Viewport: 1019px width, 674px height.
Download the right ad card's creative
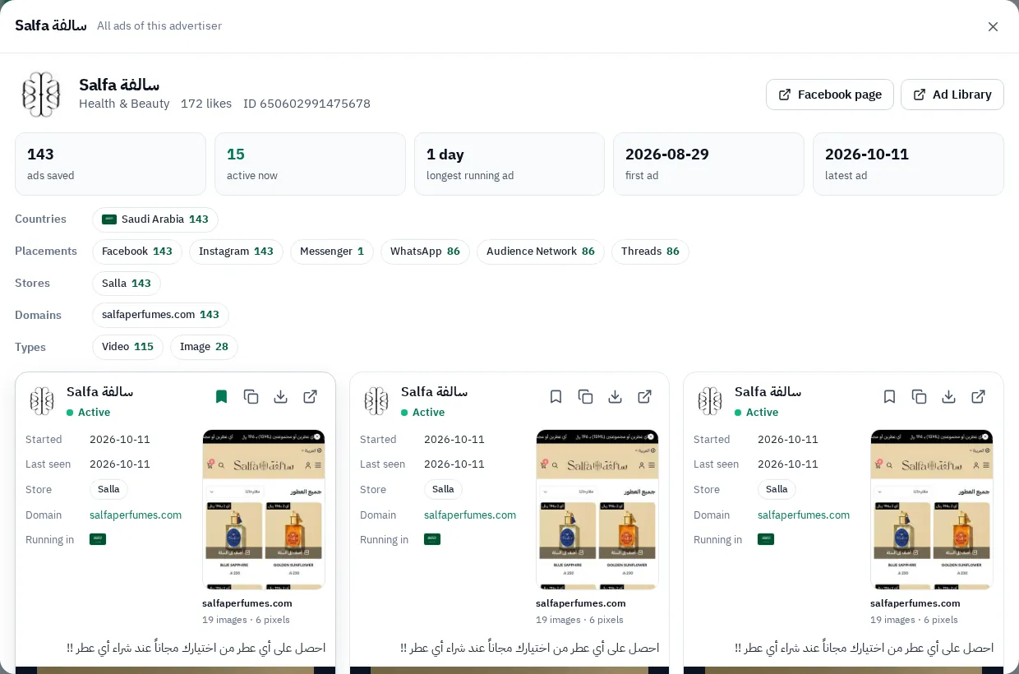(949, 397)
